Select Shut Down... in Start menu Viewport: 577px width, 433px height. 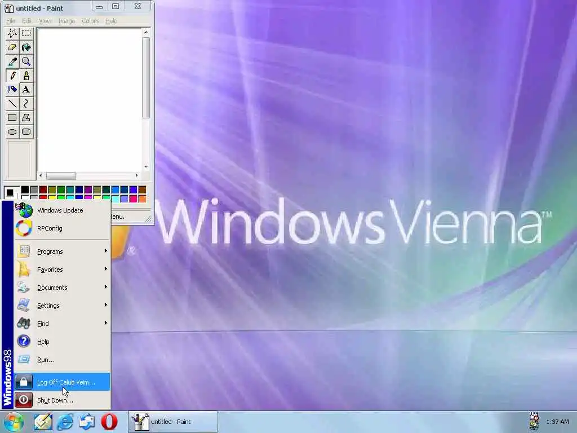[x=62, y=400]
